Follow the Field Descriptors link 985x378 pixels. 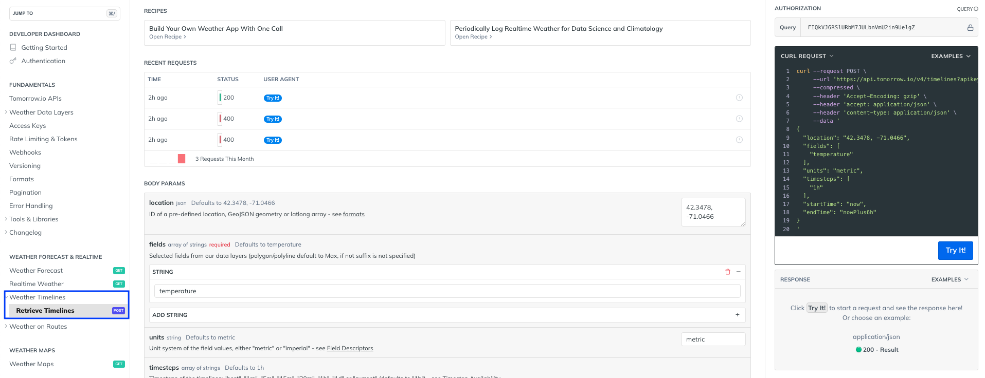[x=350, y=348]
